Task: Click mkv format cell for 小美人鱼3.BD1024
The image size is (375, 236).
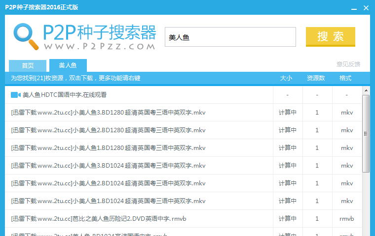Action: tap(347, 165)
